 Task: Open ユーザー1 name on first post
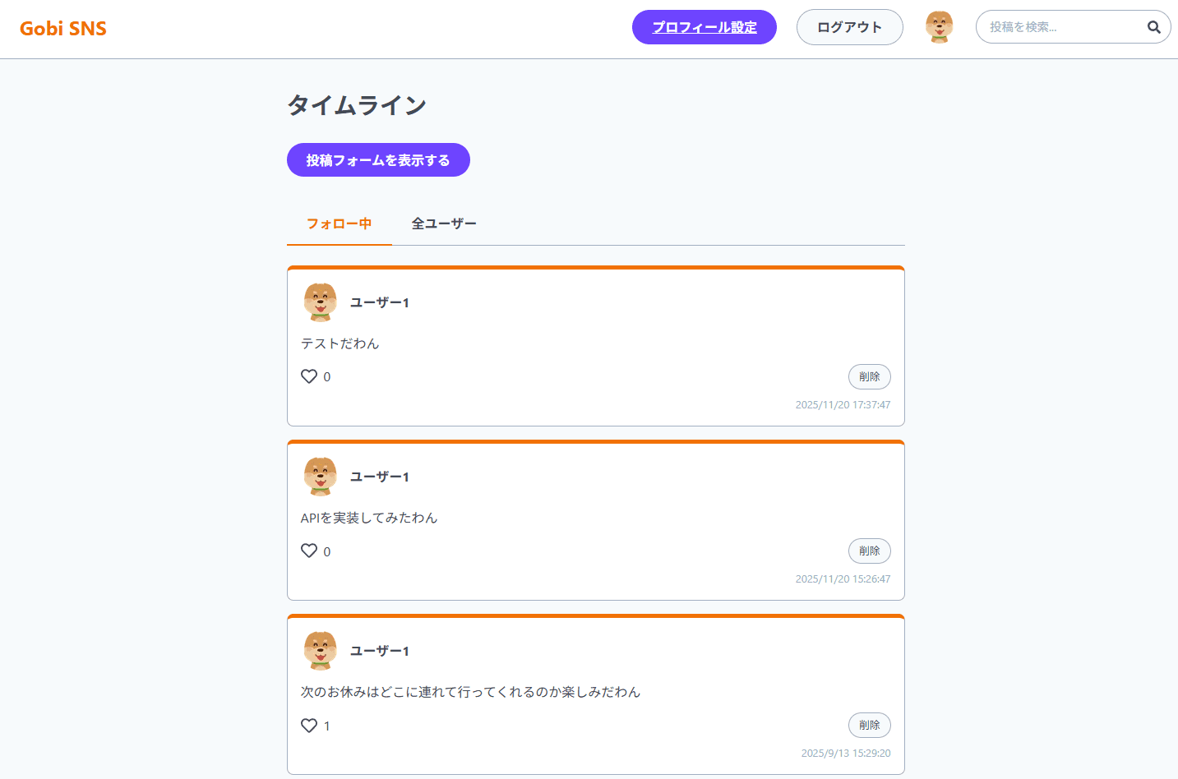click(x=380, y=302)
